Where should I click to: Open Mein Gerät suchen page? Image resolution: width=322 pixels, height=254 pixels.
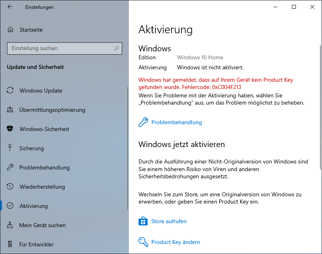(x=43, y=225)
